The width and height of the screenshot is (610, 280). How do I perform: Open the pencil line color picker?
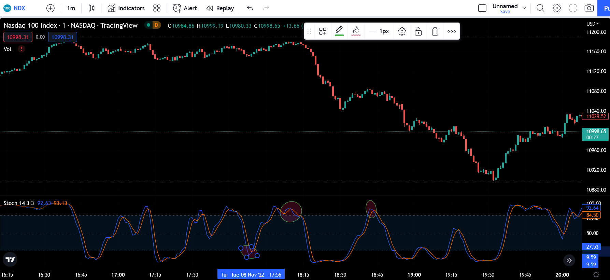pyautogui.click(x=339, y=31)
